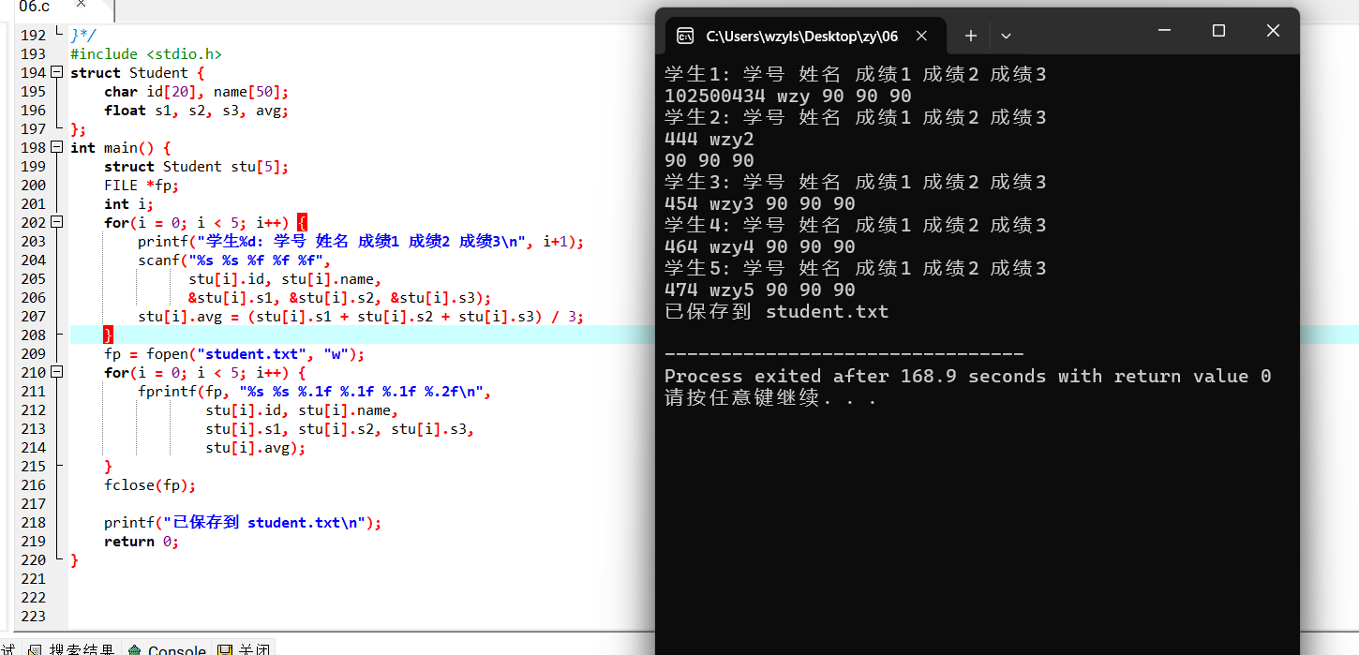This screenshot has height=655, width=1359.
Task: Click the terminal icon in the console tab
Action: (685, 37)
